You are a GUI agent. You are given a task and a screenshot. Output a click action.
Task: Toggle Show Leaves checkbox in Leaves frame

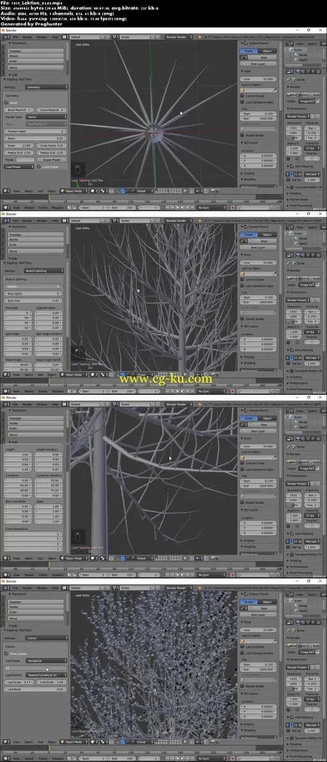pyautogui.click(x=7, y=653)
